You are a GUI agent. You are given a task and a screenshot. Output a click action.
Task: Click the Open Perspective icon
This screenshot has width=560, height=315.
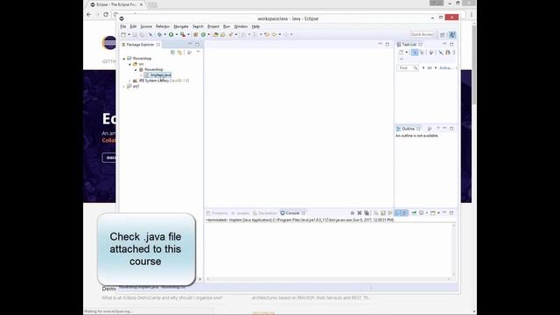(443, 35)
